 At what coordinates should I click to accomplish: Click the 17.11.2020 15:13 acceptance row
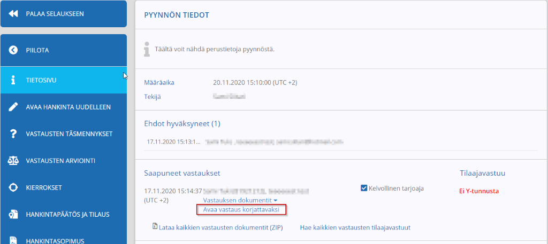[341, 142]
